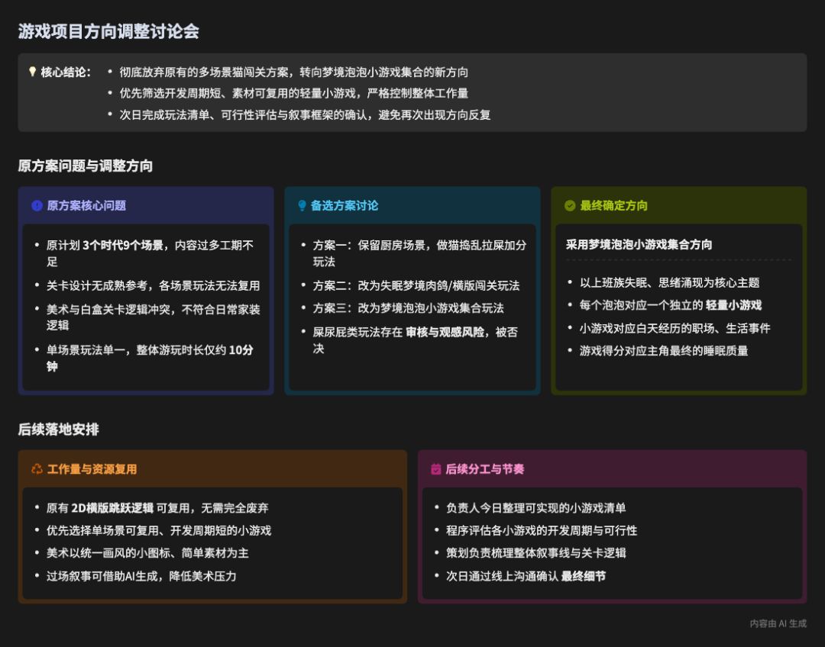Viewport: 825px width, 647px height.
Task: Click the bullet 小游戏对应白天经历的职场、生活事件
Action: coord(675,328)
